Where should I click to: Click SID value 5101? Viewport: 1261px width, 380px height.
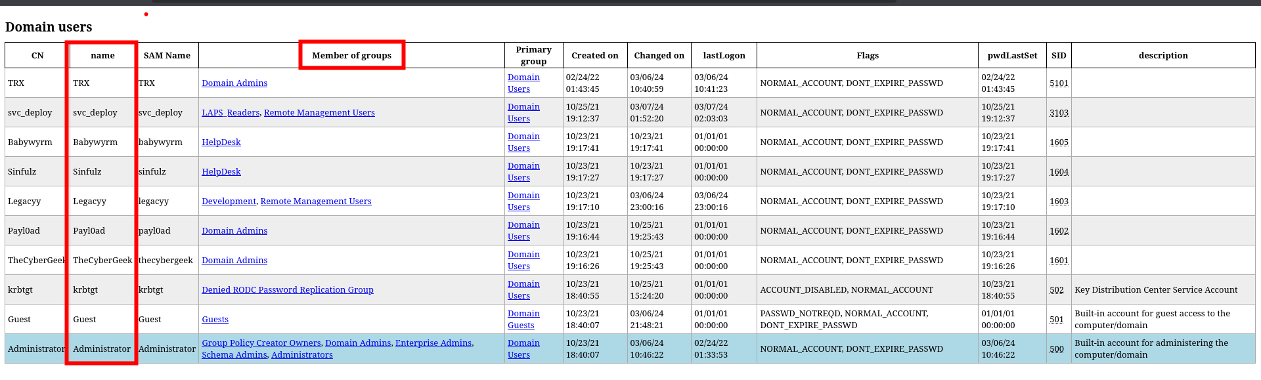click(x=1059, y=83)
